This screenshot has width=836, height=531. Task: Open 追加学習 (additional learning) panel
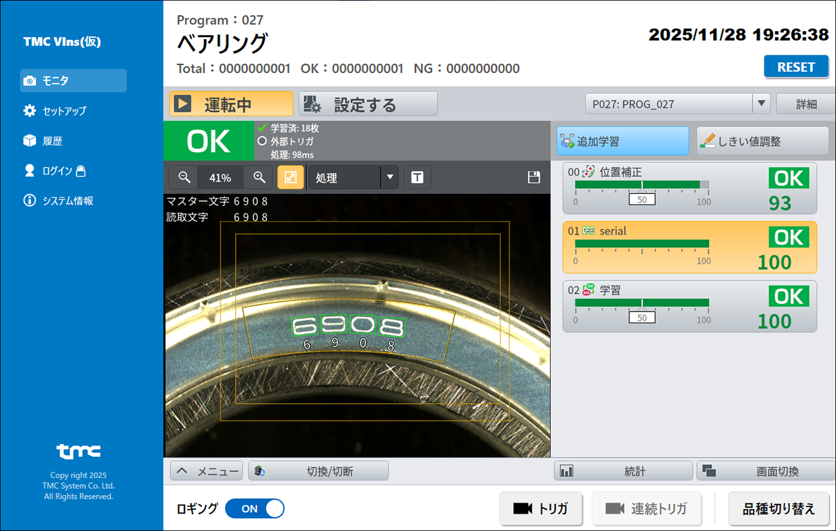pos(622,141)
